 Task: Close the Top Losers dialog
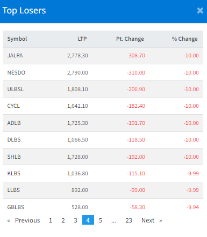[x=200, y=11]
